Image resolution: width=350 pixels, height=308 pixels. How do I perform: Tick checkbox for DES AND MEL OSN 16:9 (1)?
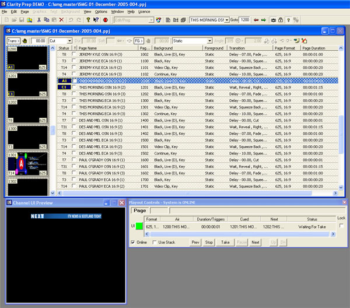point(74,120)
